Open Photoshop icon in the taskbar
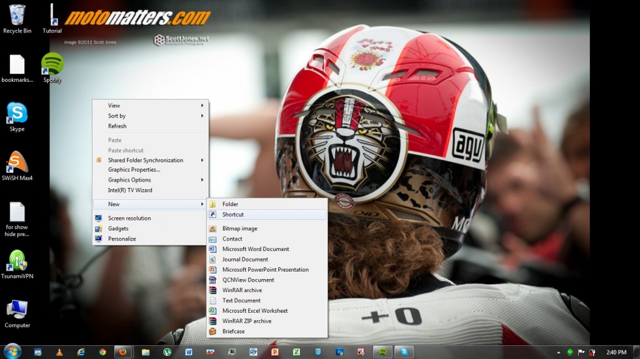 click(x=339, y=352)
